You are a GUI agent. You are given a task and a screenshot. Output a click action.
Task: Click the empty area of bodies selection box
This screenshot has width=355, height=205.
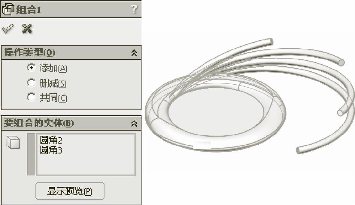86,165
